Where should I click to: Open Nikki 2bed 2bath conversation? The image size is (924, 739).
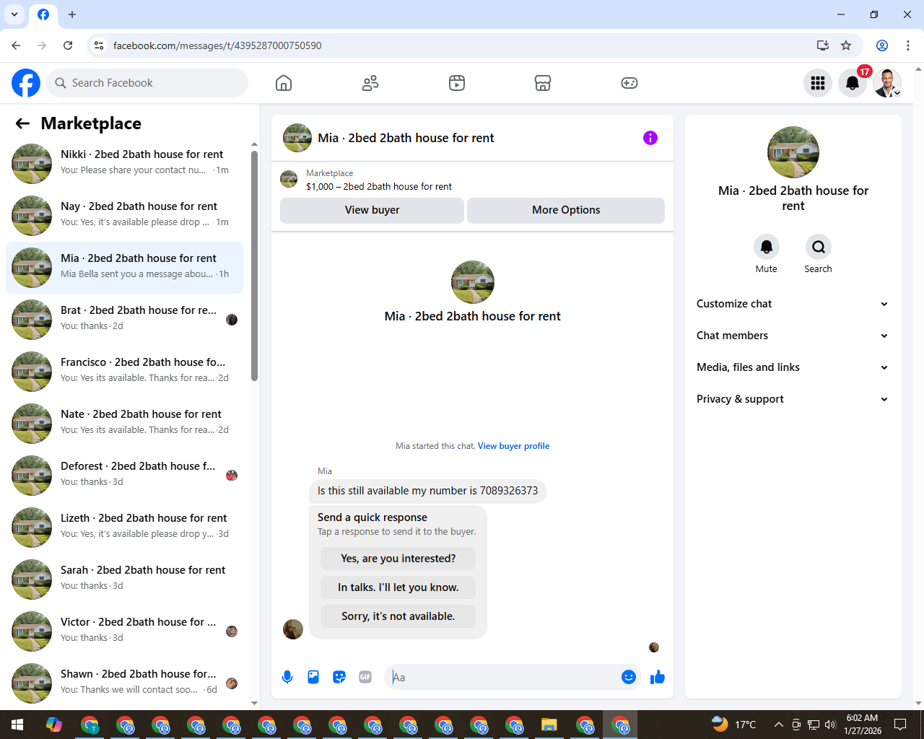[124, 163]
